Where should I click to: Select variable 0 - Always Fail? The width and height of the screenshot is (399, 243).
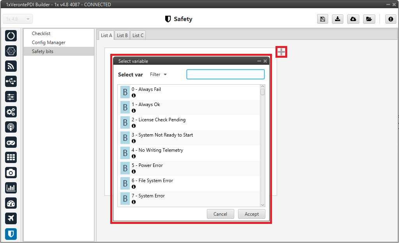[189, 92]
